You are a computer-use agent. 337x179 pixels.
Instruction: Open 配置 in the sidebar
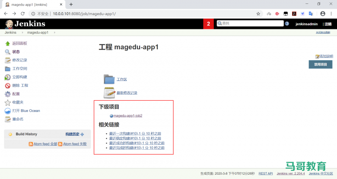point(16,94)
